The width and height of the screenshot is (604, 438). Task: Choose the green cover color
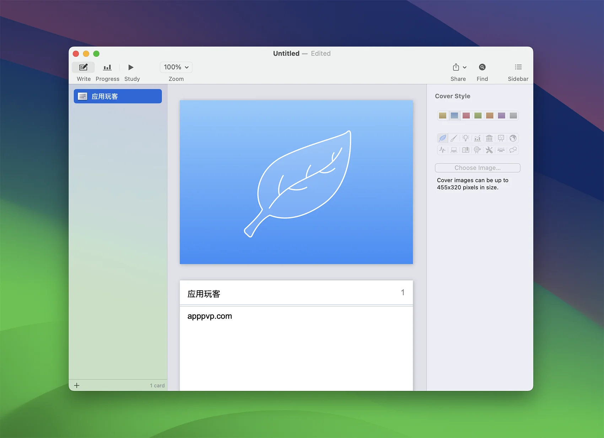(478, 115)
